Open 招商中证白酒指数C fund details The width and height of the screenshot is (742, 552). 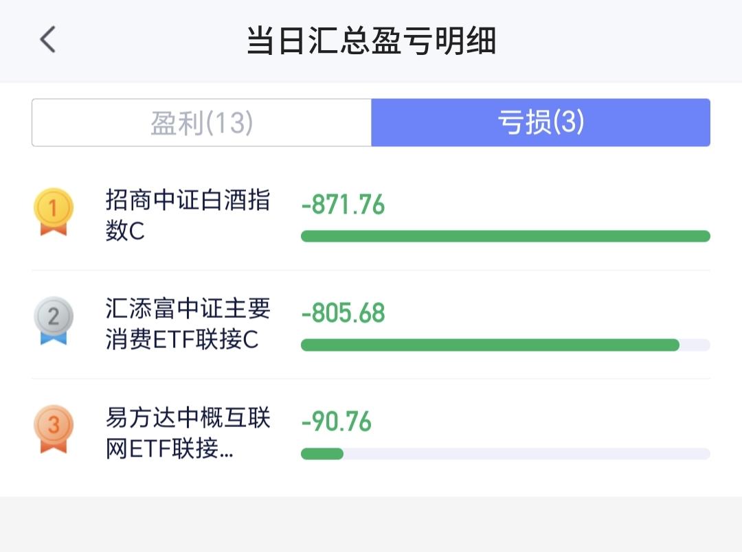[x=188, y=215]
